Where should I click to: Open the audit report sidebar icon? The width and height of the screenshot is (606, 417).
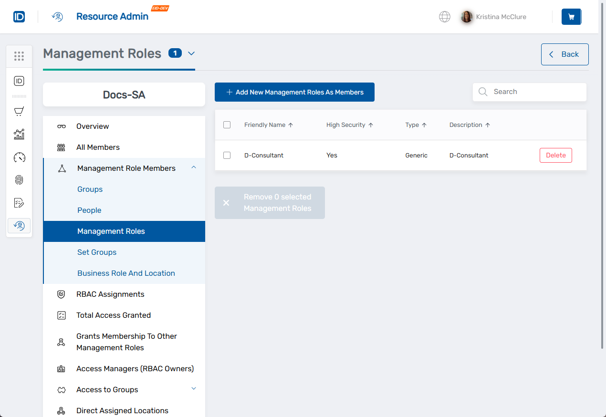[19, 203]
